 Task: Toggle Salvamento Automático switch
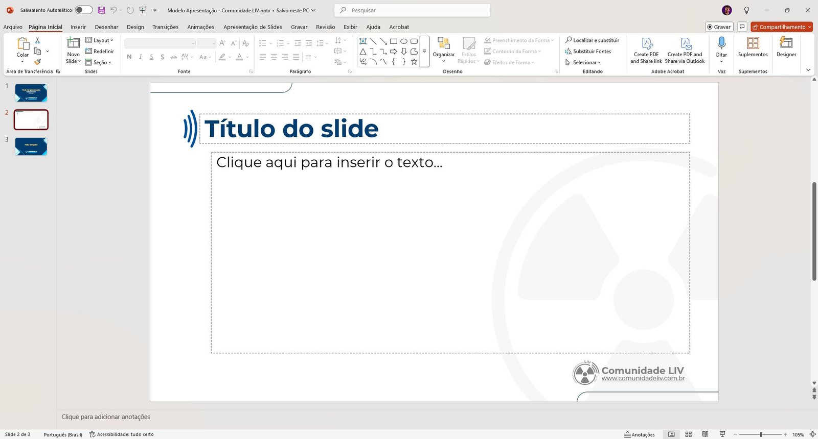click(84, 10)
